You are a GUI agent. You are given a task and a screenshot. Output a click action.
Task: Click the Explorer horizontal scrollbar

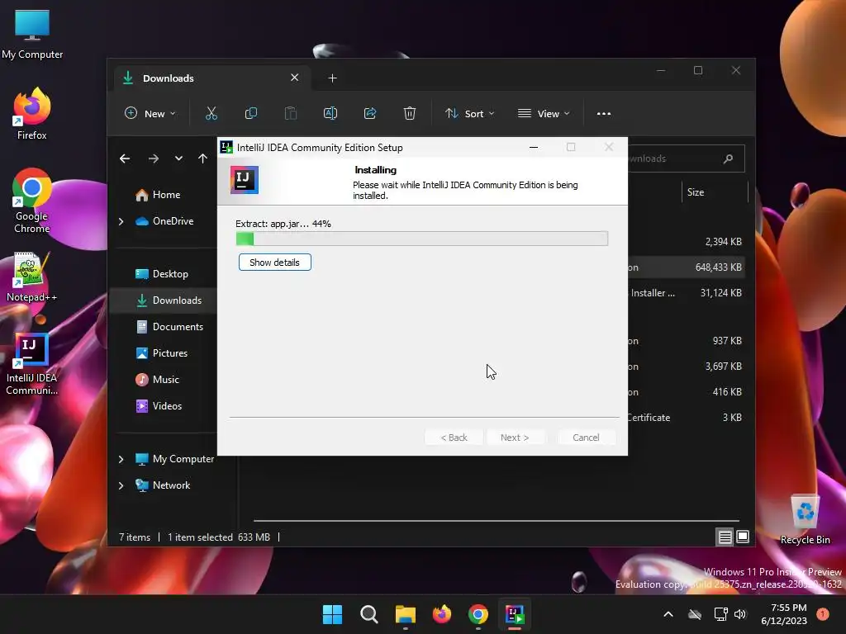[496, 521]
